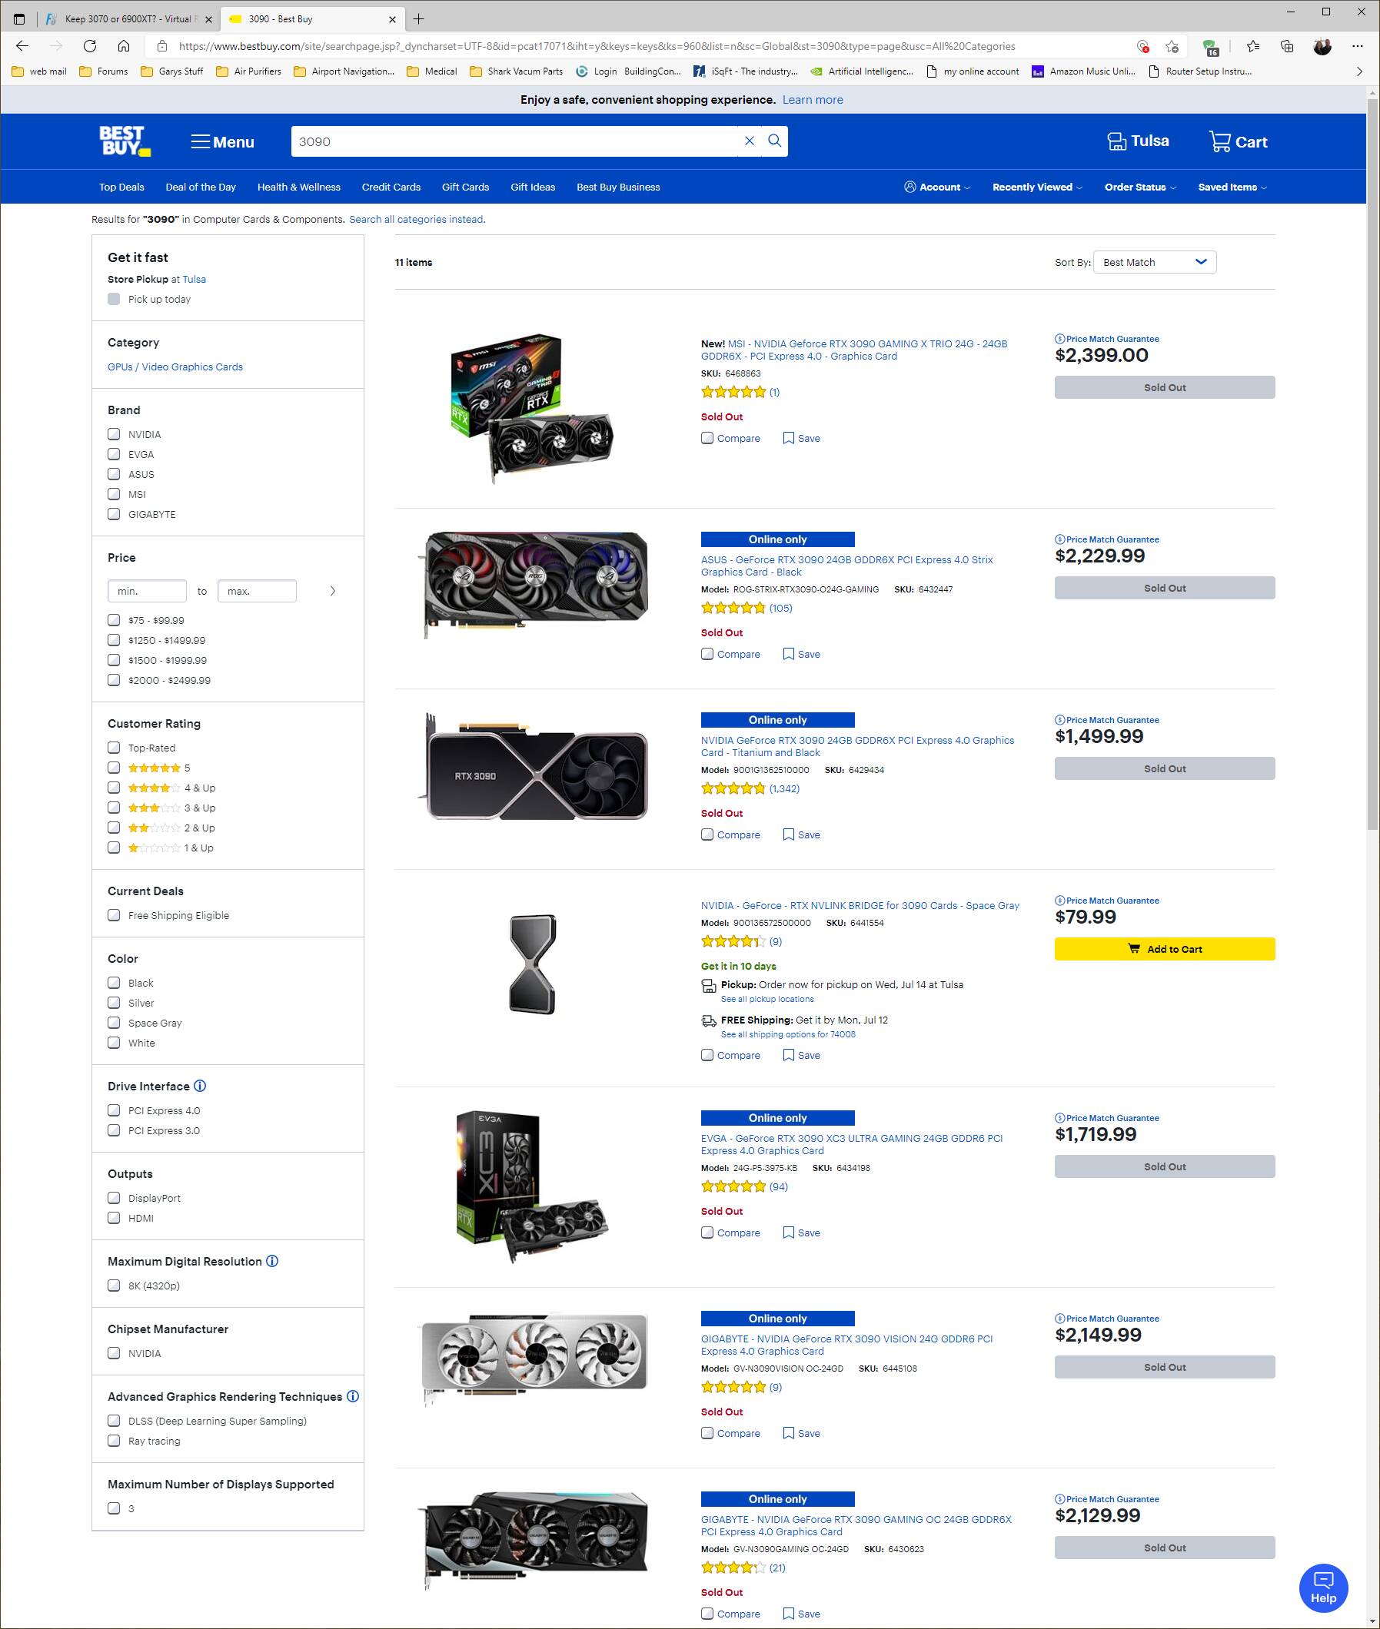Viewport: 1380px width, 1629px height.
Task: Switch to Keep 3070 or 6900XT tab
Action: [128, 18]
